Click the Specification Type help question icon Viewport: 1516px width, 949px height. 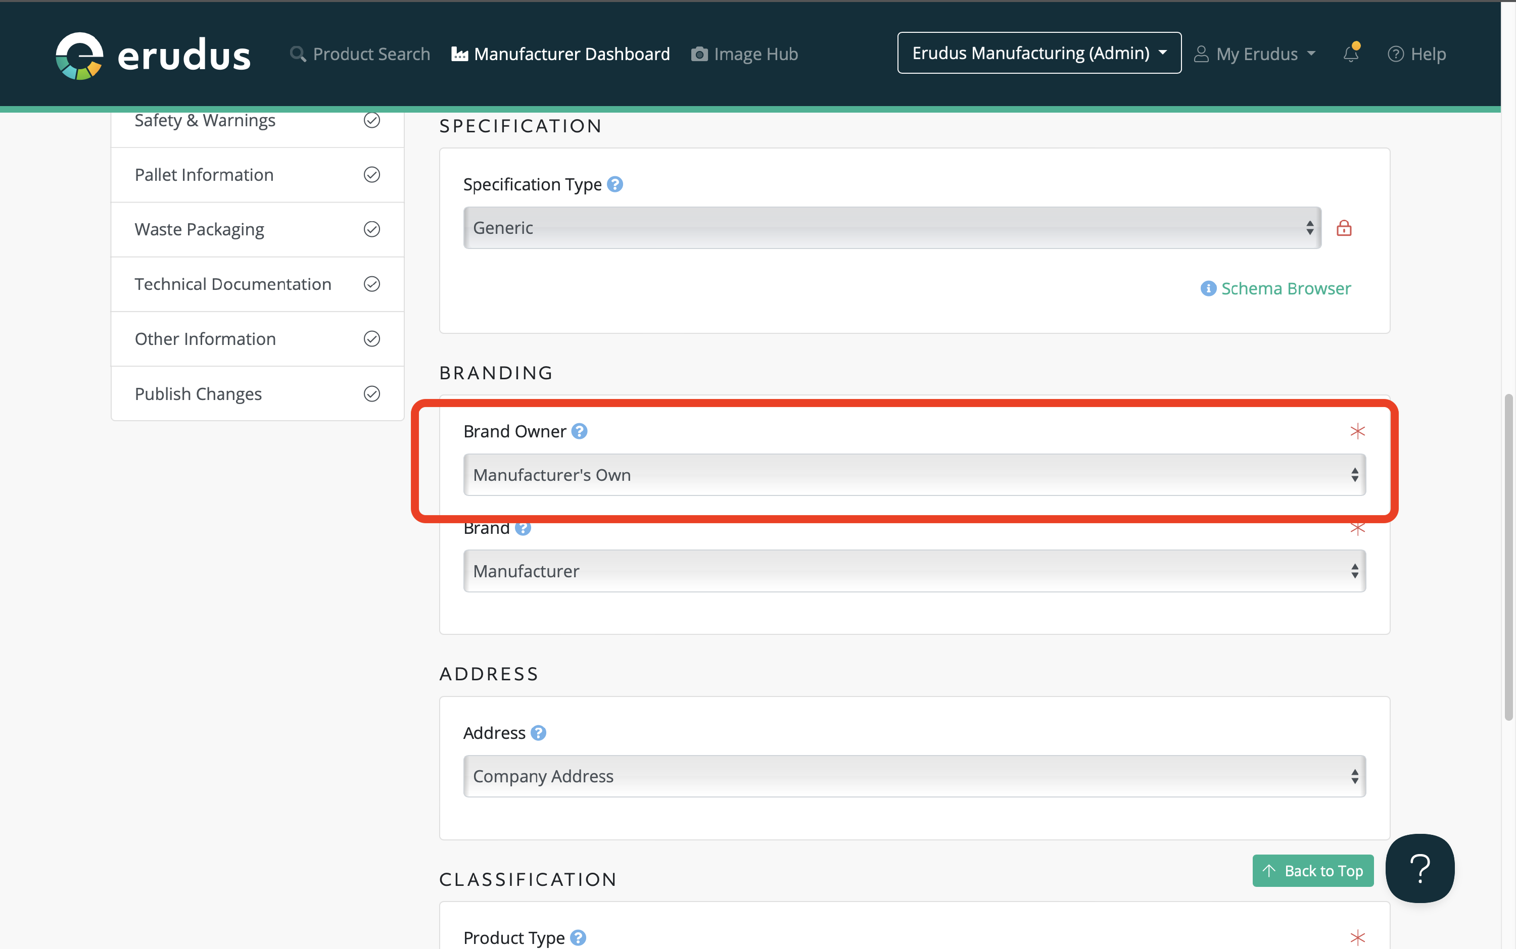coord(615,184)
